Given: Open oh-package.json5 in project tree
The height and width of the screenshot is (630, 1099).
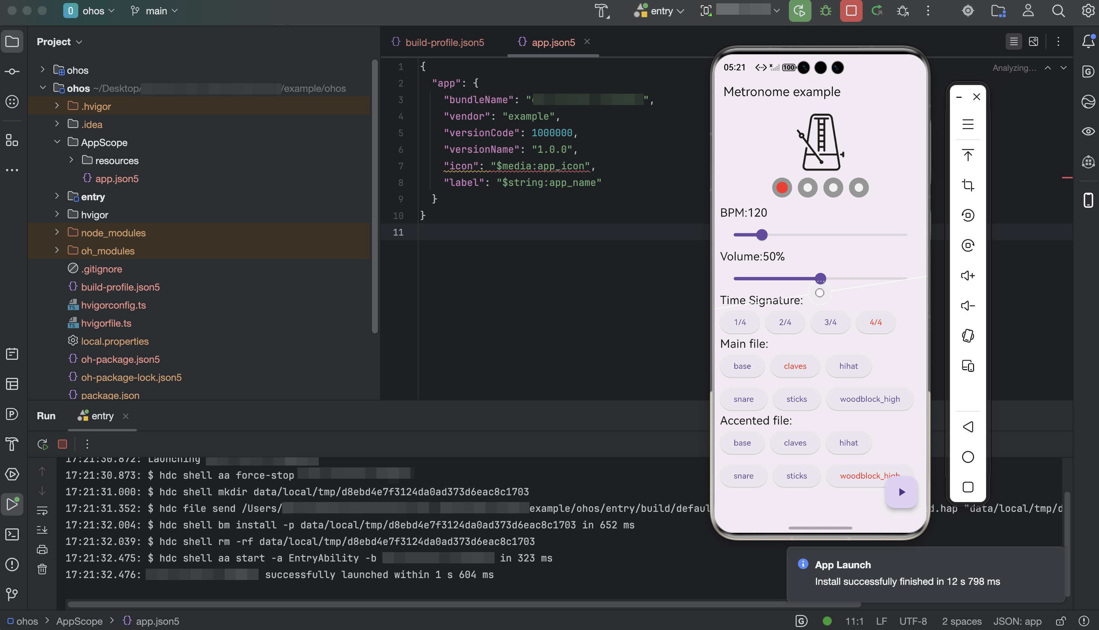Looking at the screenshot, I should click(120, 359).
